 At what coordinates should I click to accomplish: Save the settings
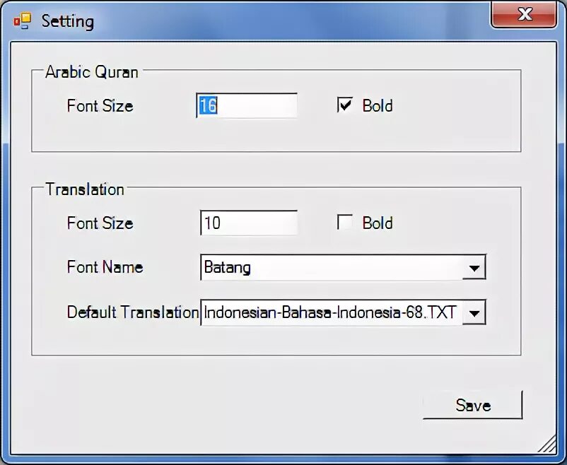point(473,405)
